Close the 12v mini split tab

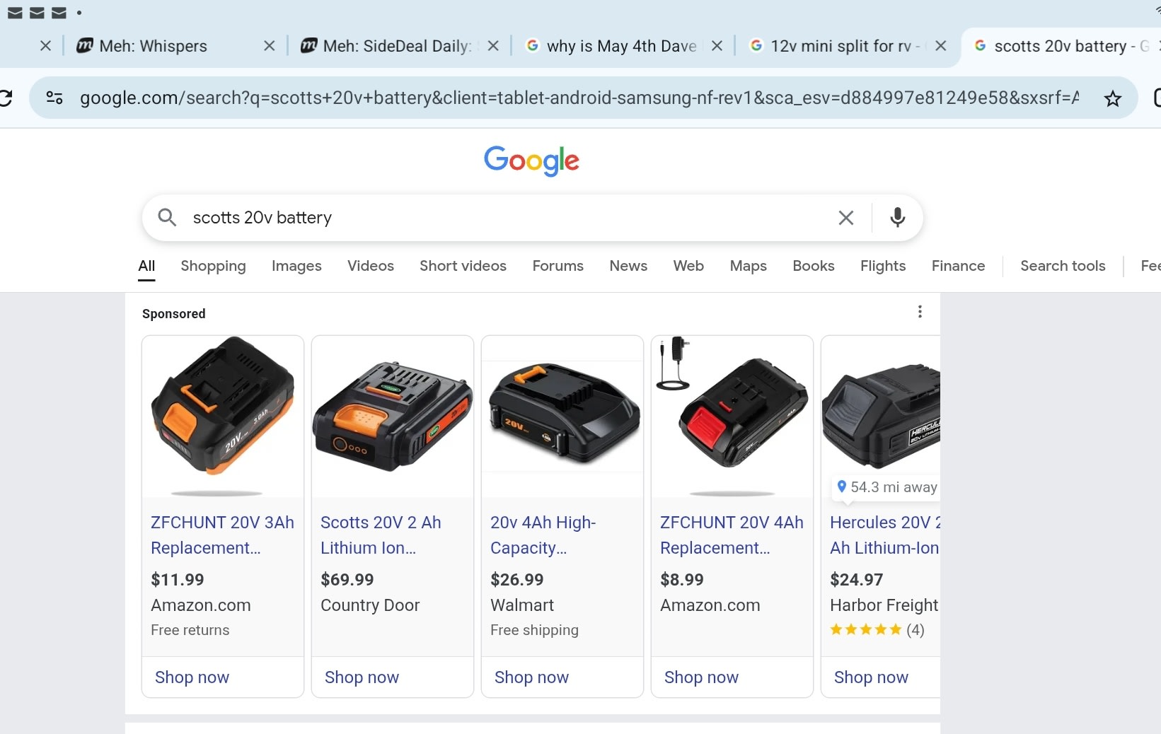940,46
